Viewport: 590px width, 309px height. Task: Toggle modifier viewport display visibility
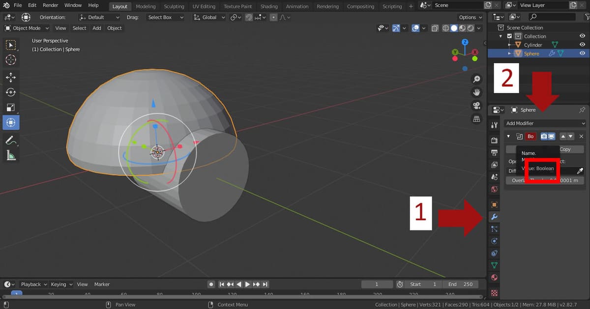(x=552, y=137)
